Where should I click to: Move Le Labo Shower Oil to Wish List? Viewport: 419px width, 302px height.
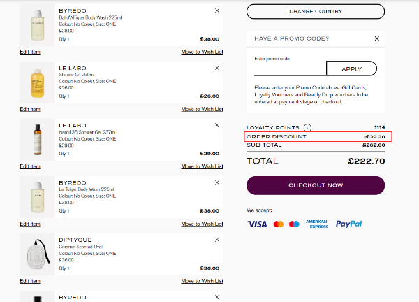202,109
